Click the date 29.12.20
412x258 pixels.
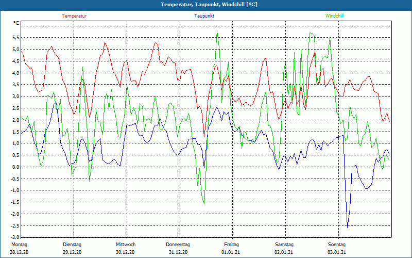pos(72,252)
